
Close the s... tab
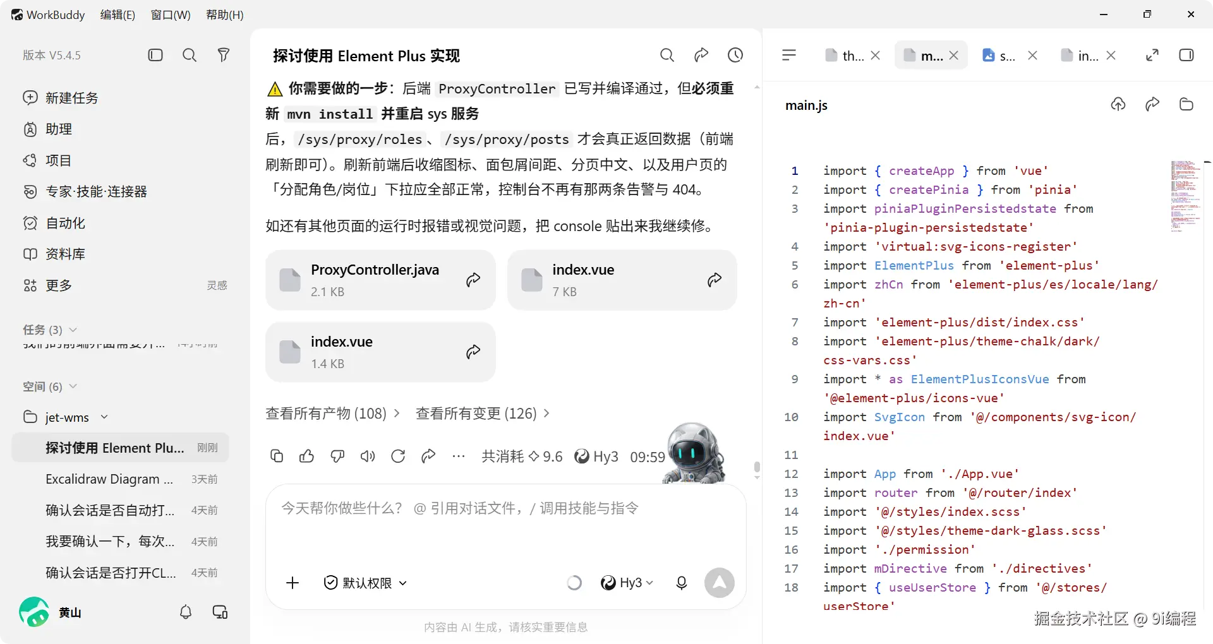1032,56
